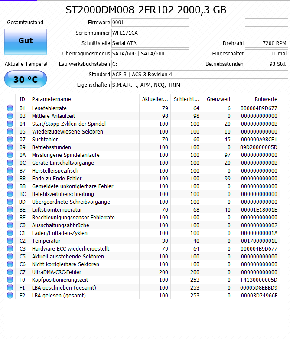Click raw value 000000A98CE1 of Suchfehler
The image size is (290, 339).
(x=259, y=140)
